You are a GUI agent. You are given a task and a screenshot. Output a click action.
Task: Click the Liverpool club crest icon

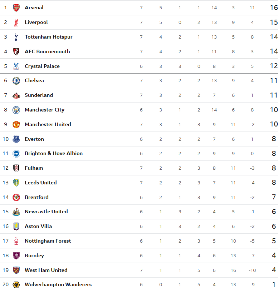[16, 22]
